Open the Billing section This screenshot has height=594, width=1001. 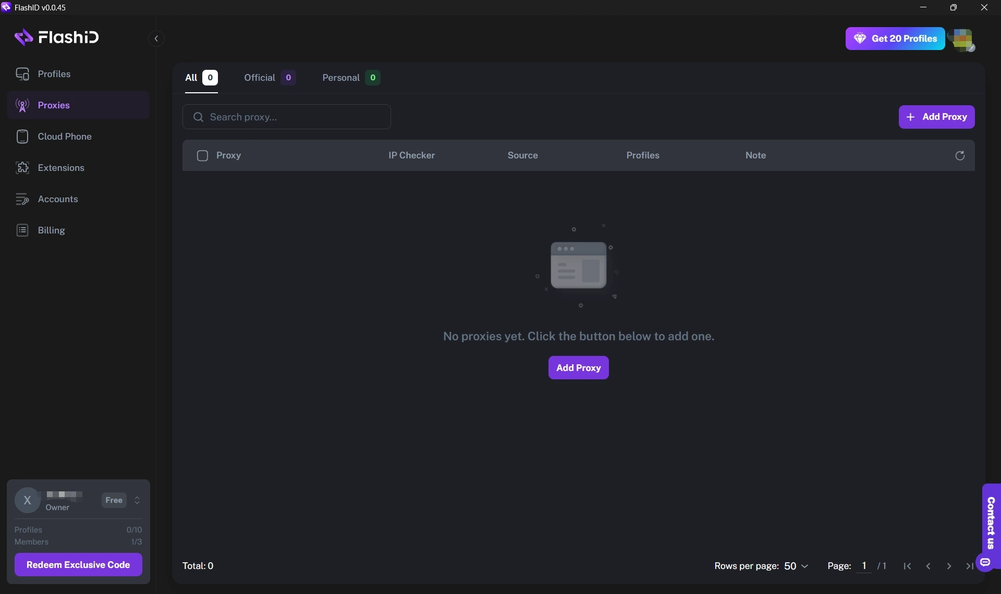click(x=51, y=230)
